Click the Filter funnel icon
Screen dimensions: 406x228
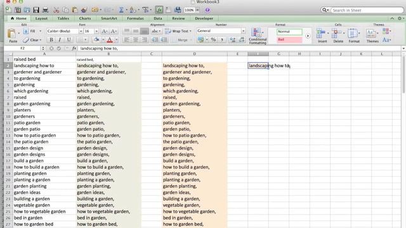145,10
